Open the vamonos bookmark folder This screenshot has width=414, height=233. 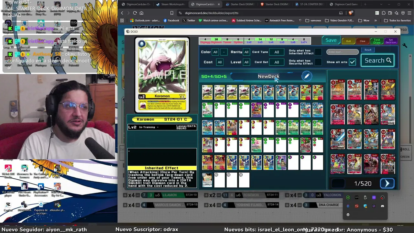(x=313, y=20)
